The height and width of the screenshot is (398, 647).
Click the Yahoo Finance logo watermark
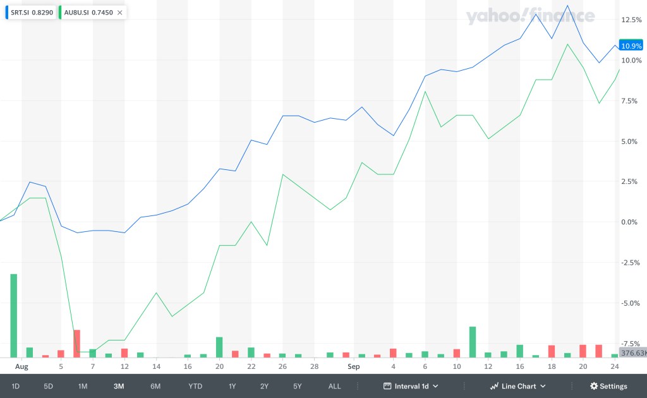pos(531,16)
